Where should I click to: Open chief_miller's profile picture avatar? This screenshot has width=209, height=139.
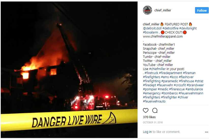(x=147, y=10)
